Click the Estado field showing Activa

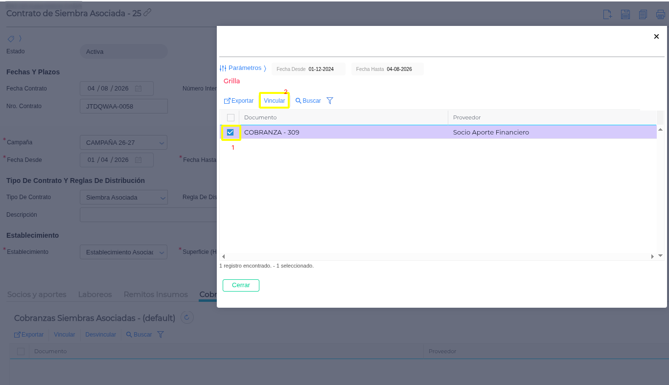(123, 51)
